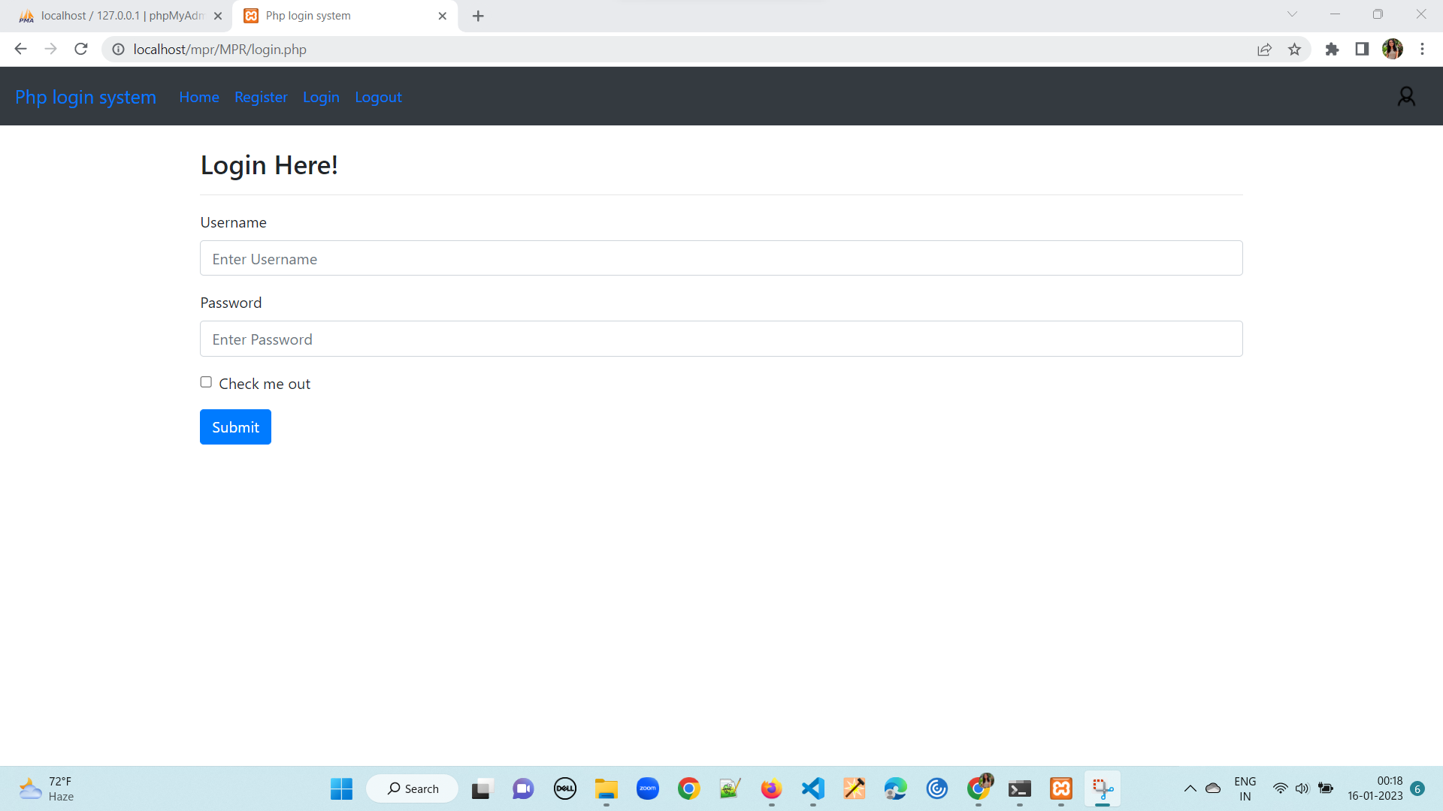Check the 'Check me out' checkbox
Viewport: 1443px width, 811px height.
coord(205,382)
